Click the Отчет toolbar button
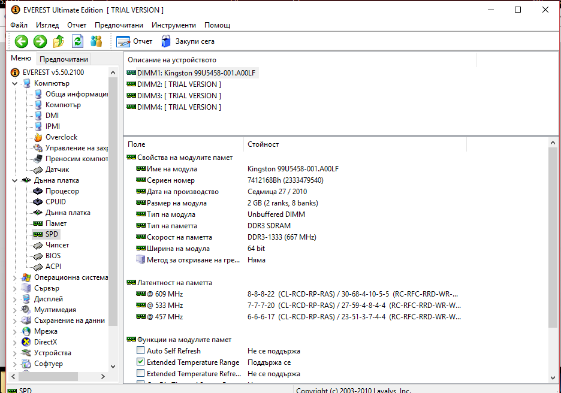The image size is (561, 393). (x=134, y=41)
